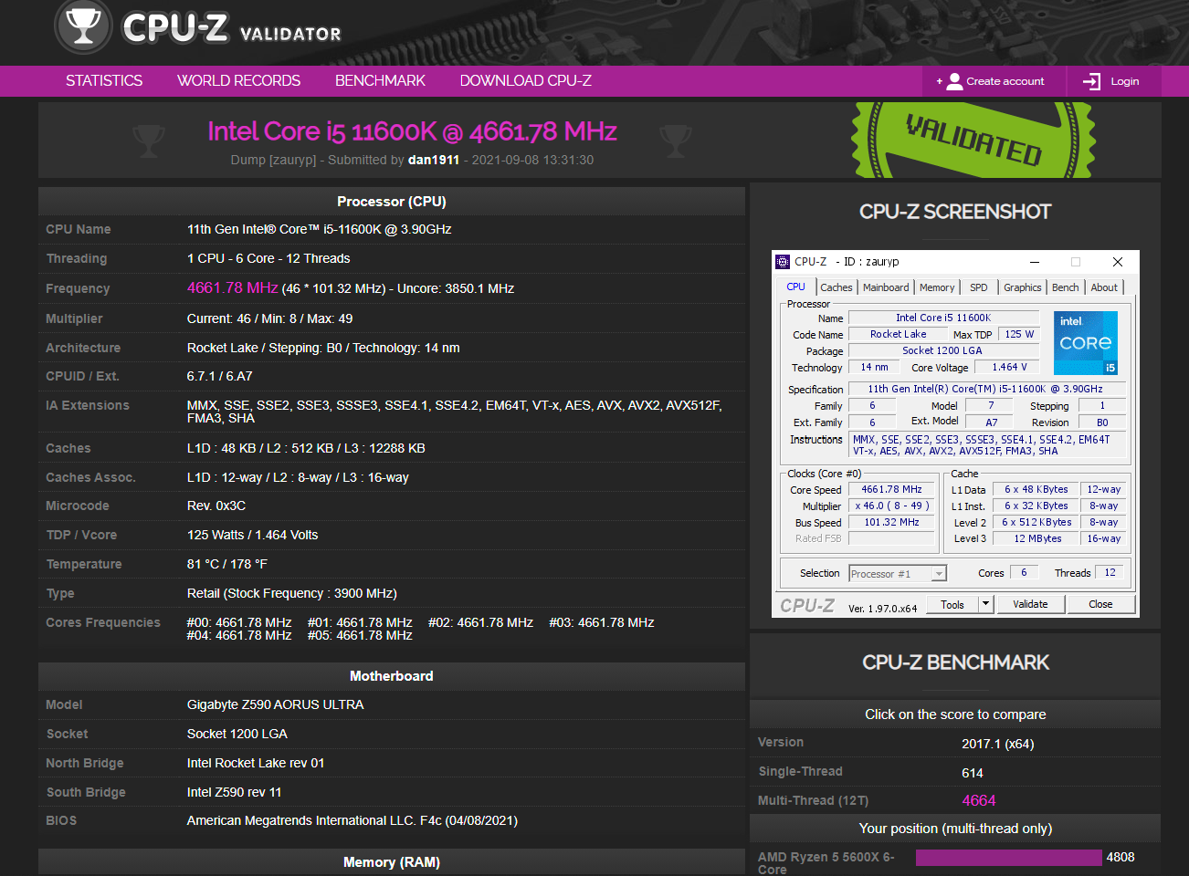Open the WORLD RECORDS page
This screenshot has height=876, width=1189.
point(238,81)
